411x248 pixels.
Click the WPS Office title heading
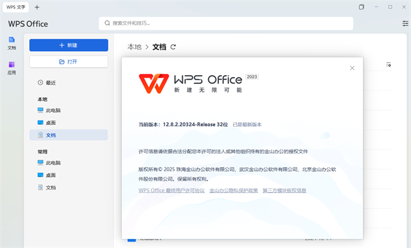click(x=28, y=24)
